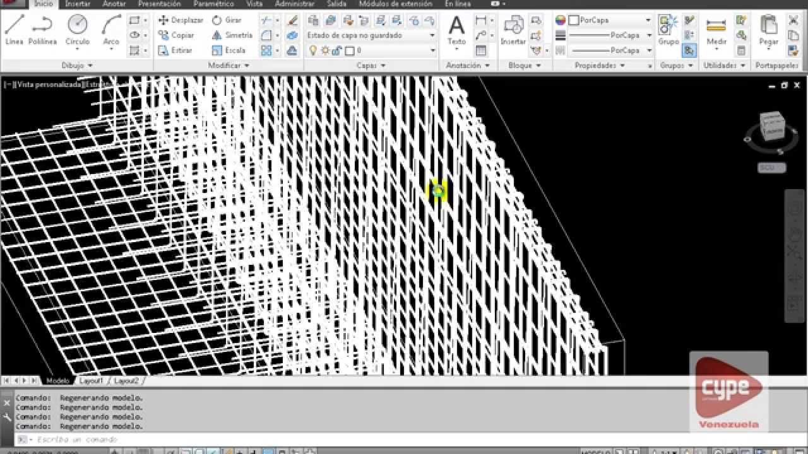Expand the Utilidades panel

coord(724,65)
